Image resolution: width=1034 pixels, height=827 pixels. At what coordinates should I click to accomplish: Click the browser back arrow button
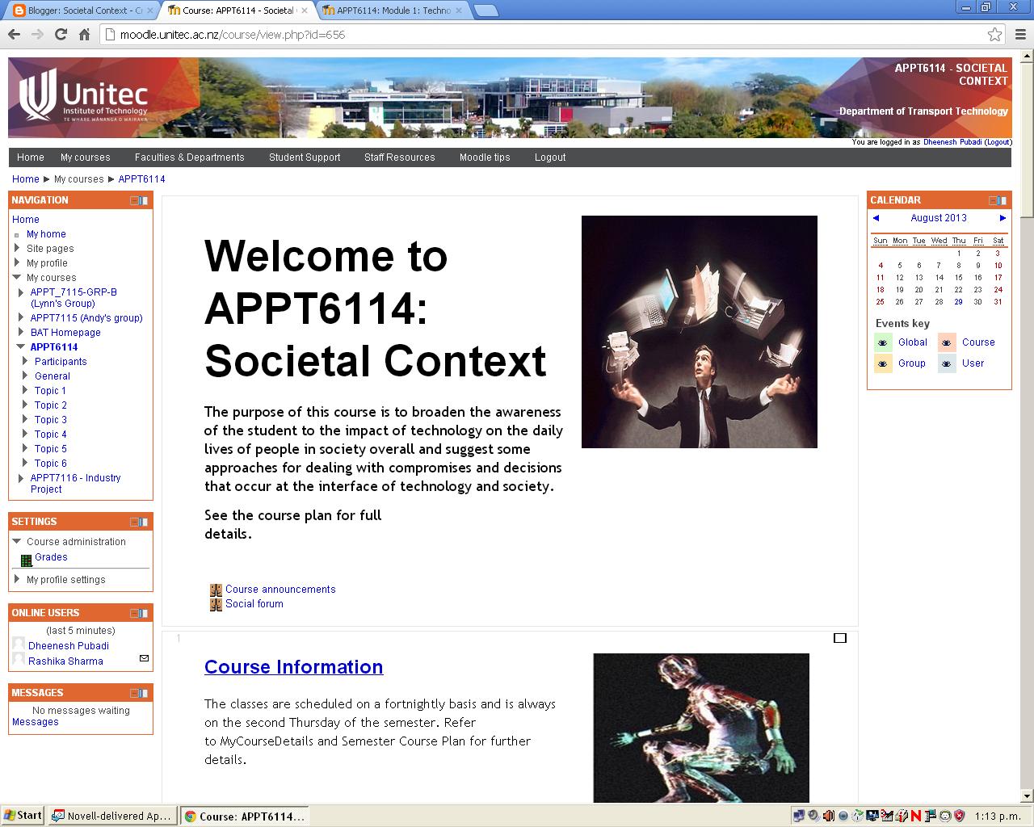click(x=14, y=34)
